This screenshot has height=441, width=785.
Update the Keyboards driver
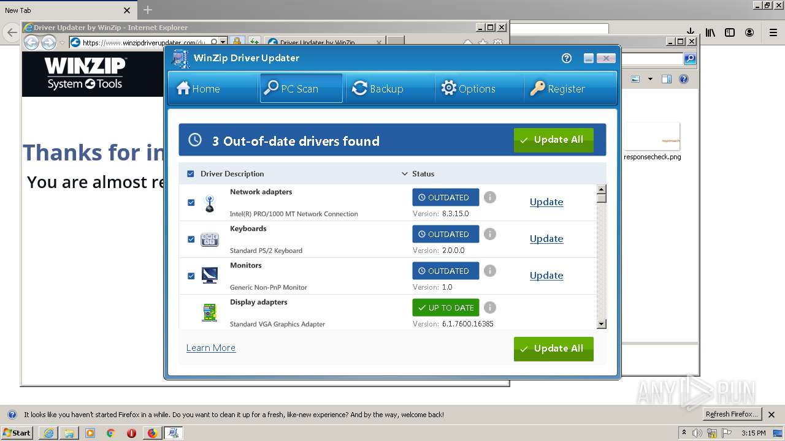click(x=546, y=239)
